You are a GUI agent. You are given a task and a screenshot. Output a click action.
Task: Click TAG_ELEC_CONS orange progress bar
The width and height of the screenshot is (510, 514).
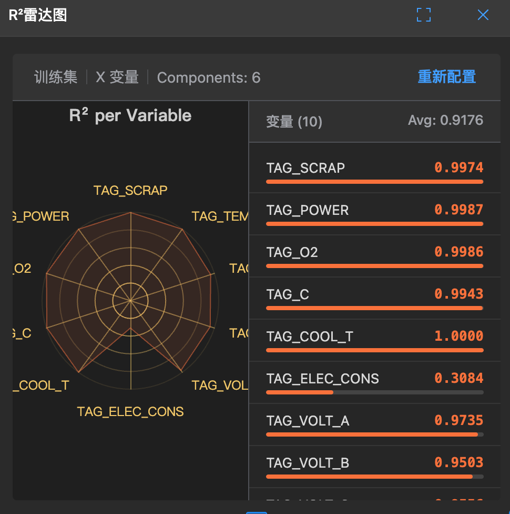coord(300,392)
